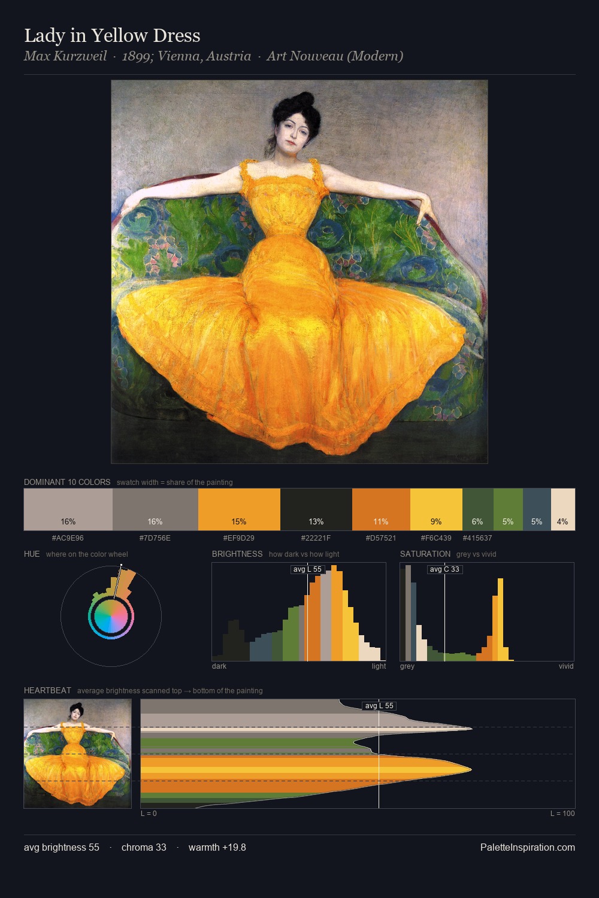Select the grey 16% swatch #7D756E
Viewport: 599px width, 898px height.
click(x=155, y=509)
